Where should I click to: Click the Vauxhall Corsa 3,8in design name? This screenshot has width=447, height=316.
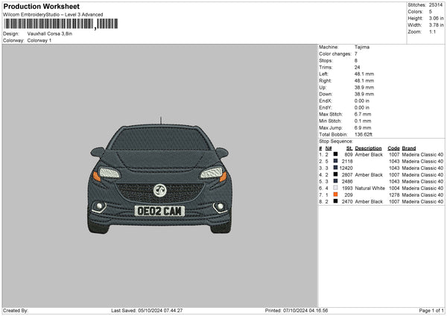(49, 34)
